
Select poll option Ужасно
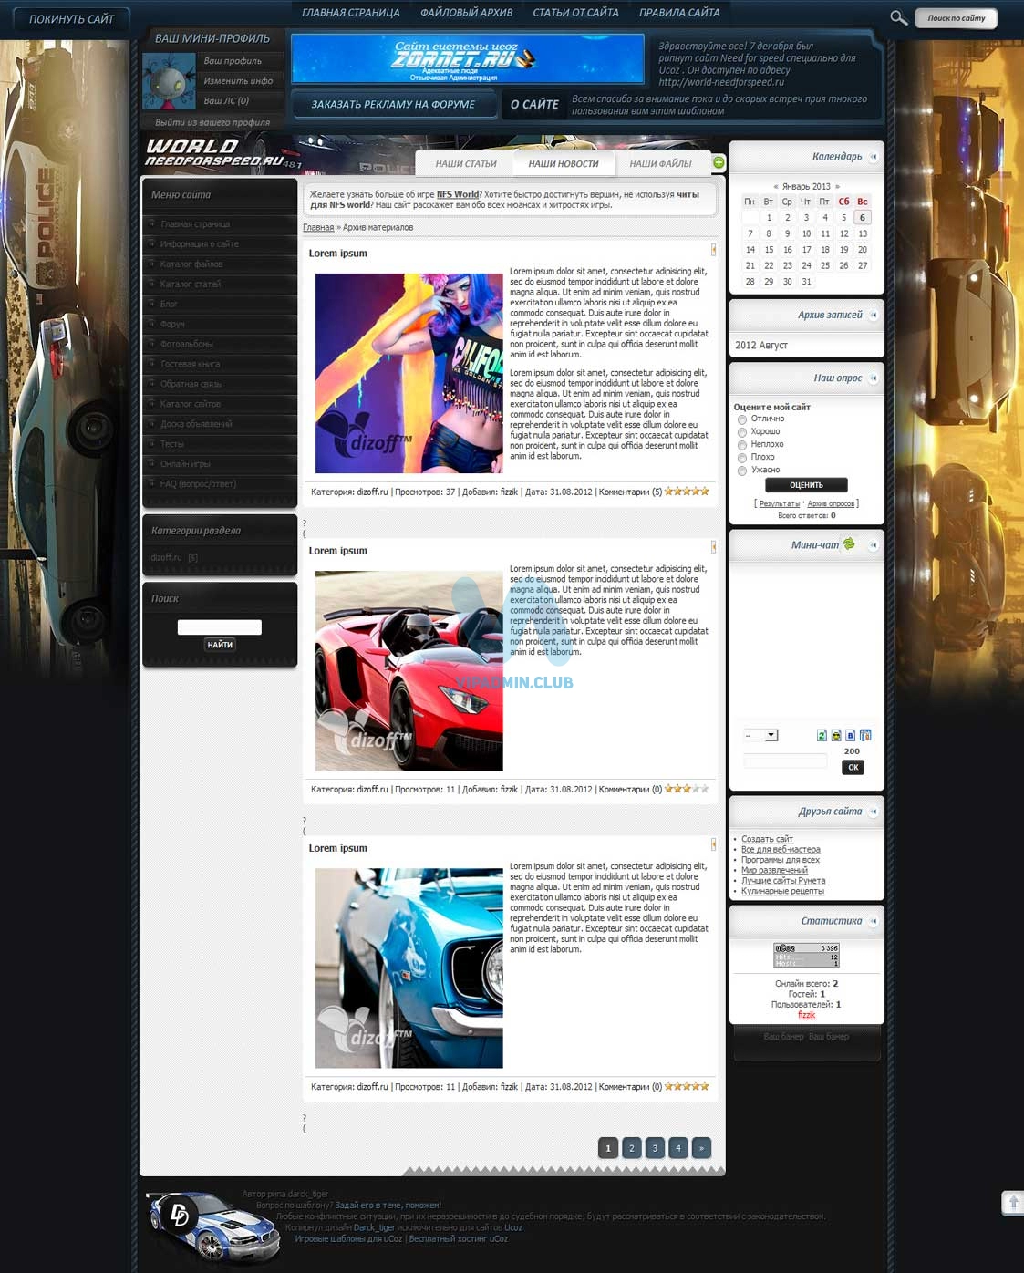[x=742, y=471]
